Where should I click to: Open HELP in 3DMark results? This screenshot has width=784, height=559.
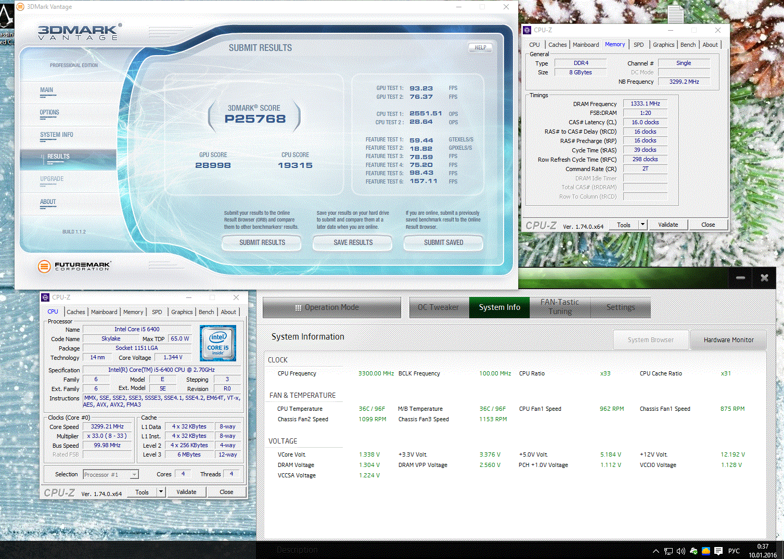pos(481,47)
